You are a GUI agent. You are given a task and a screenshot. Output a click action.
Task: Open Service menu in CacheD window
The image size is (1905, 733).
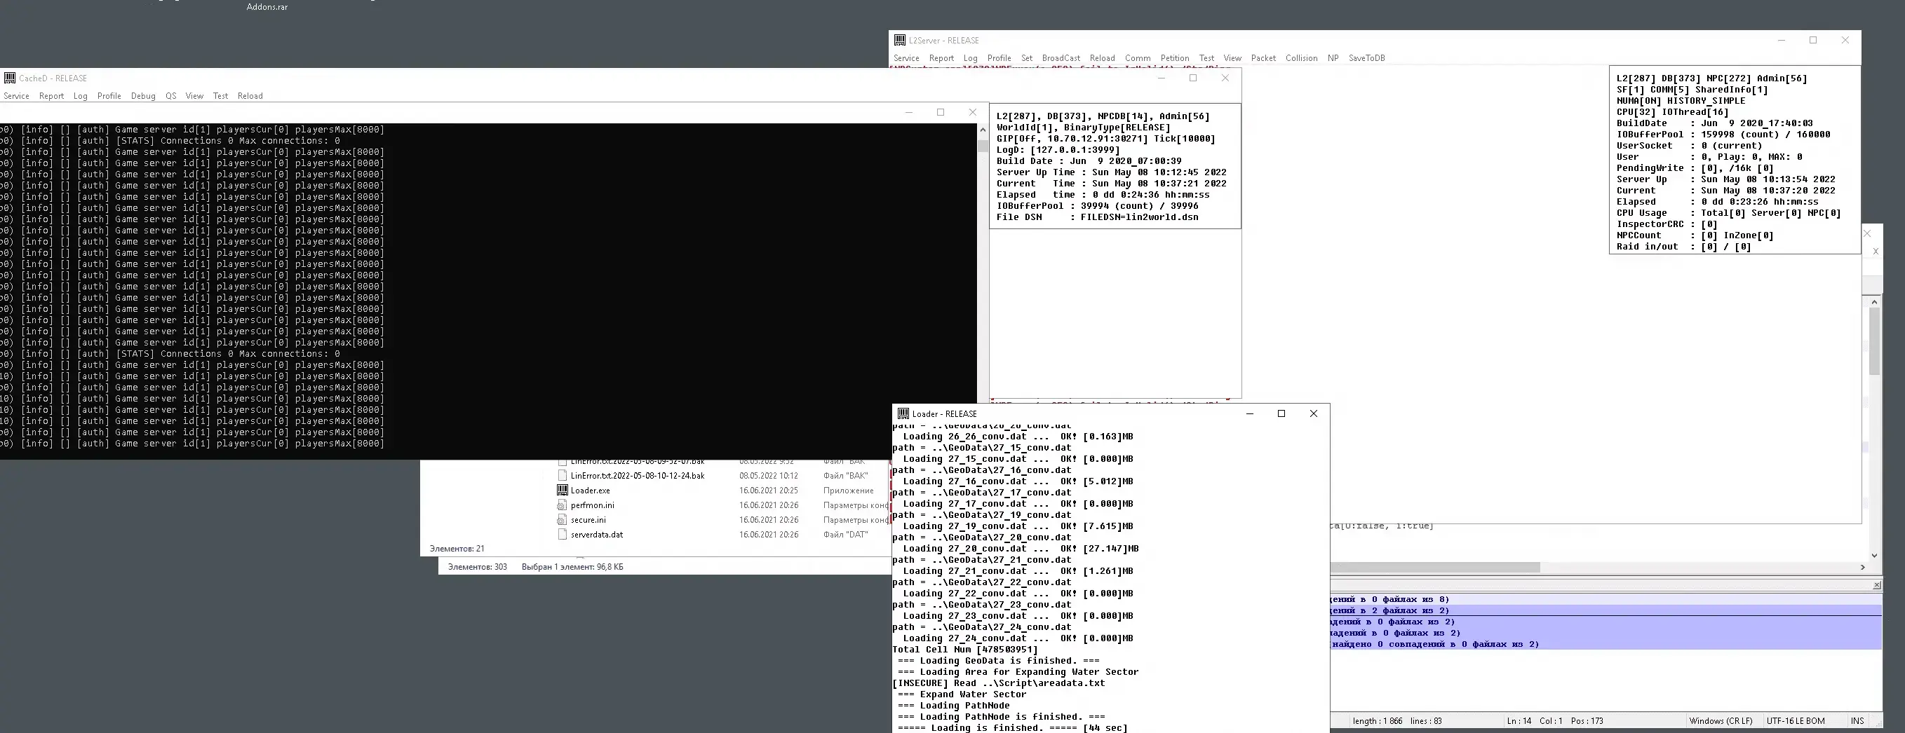pyautogui.click(x=16, y=96)
